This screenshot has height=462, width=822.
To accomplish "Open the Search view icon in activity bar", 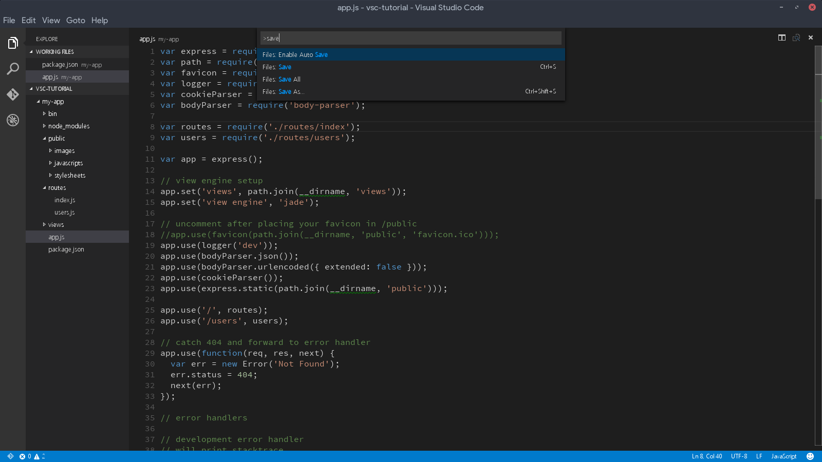I will (13, 69).
